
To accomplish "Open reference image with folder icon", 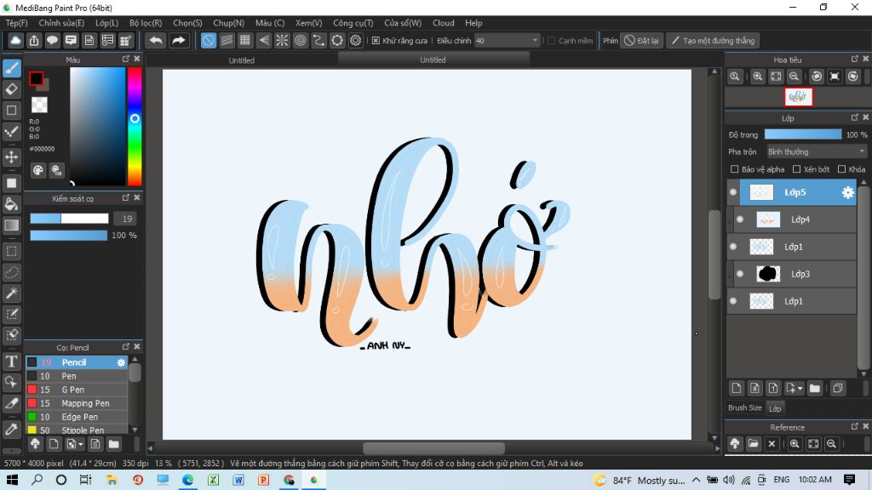I will pyautogui.click(x=753, y=443).
